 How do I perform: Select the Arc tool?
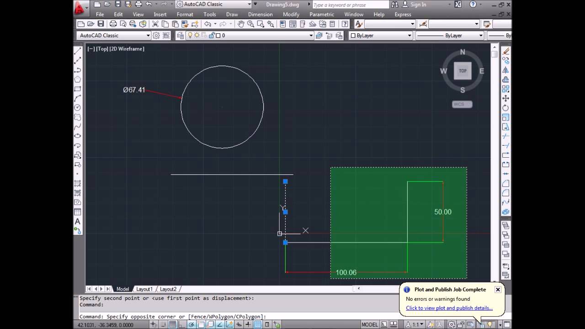pos(78,98)
